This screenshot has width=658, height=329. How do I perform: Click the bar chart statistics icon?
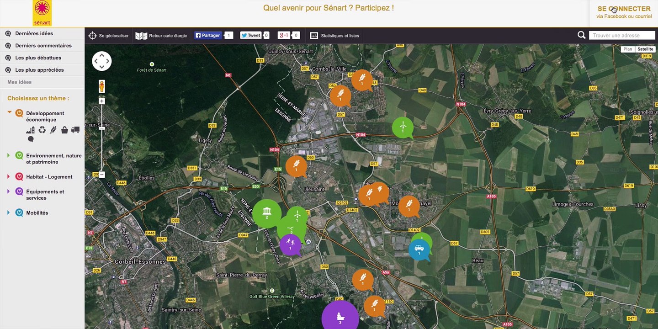pos(314,36)
